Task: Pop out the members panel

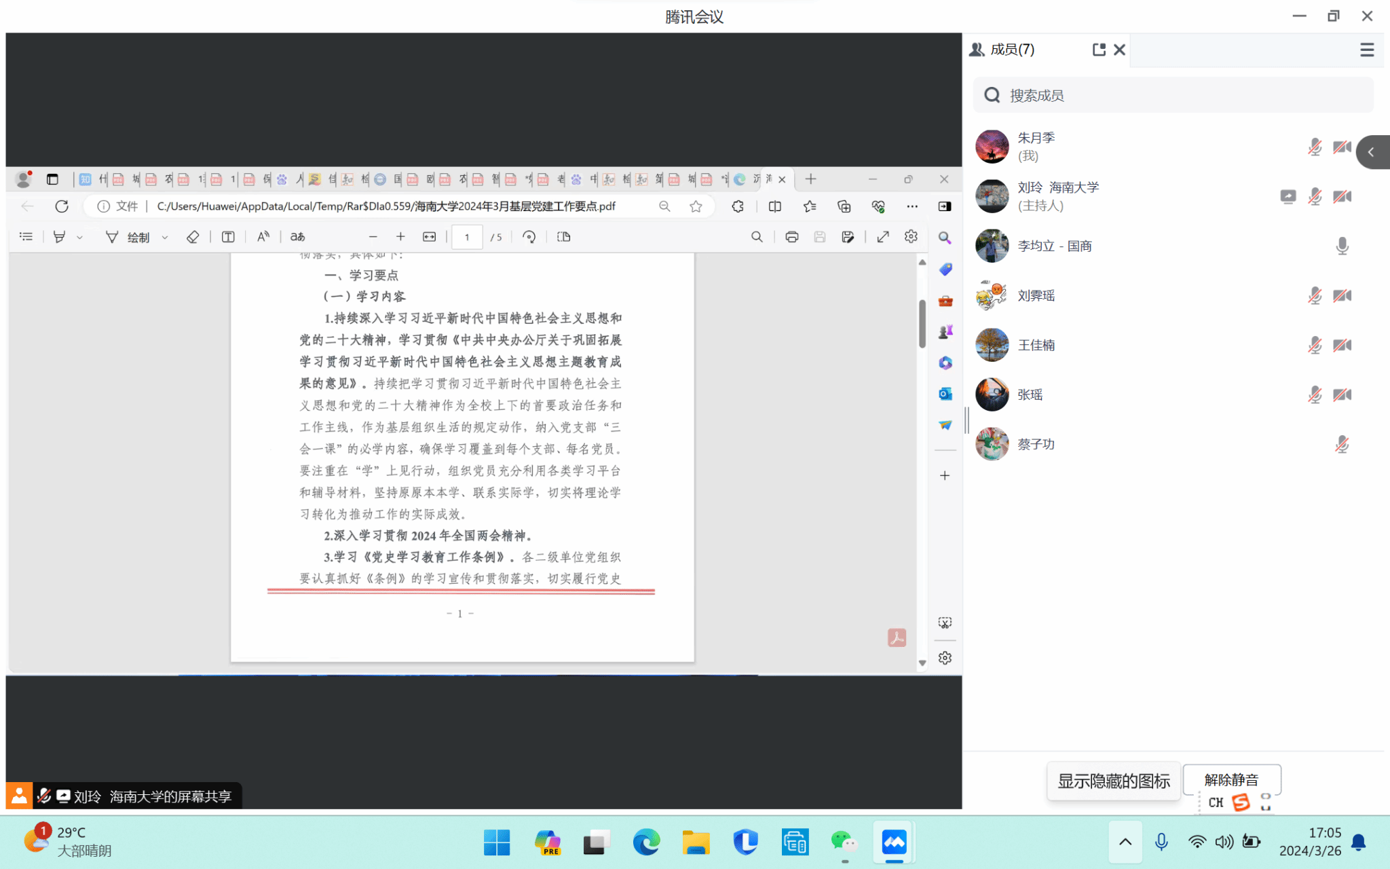Action: click(x=1098, y=50)
